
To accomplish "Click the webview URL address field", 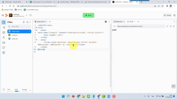I will pos(141,26).
